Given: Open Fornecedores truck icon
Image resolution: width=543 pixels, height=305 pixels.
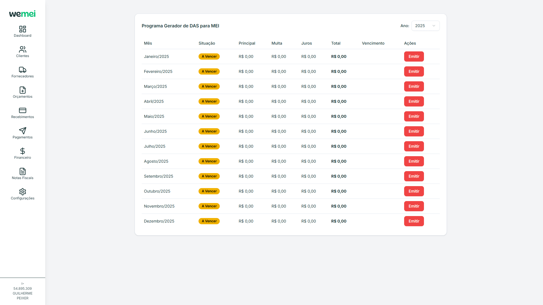Looking at the screenshot, I should click(23, 70).
